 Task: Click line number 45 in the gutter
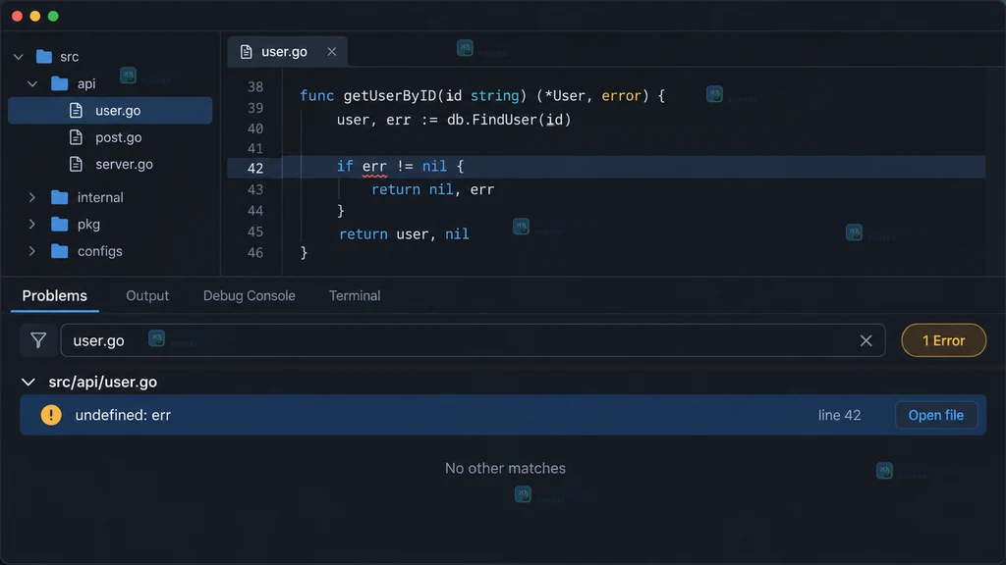tap(255, 231)
